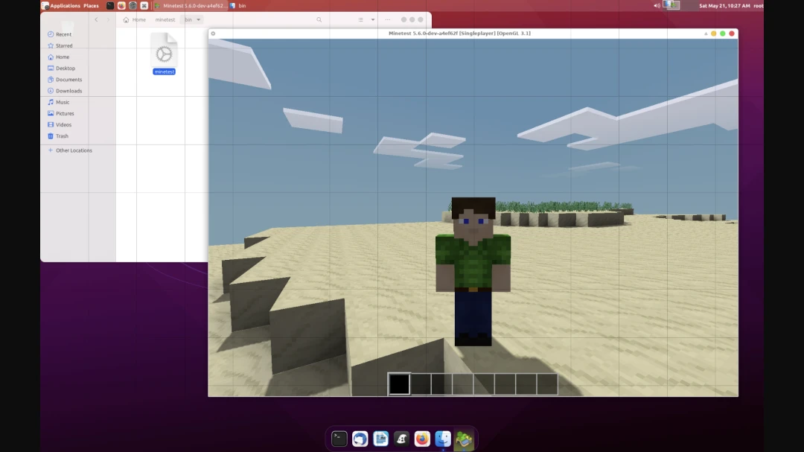The image size is (804, 452).
Task: Switch to the Minetest taskbar window button
Action: pyautogui.click(x=191, y=5)
